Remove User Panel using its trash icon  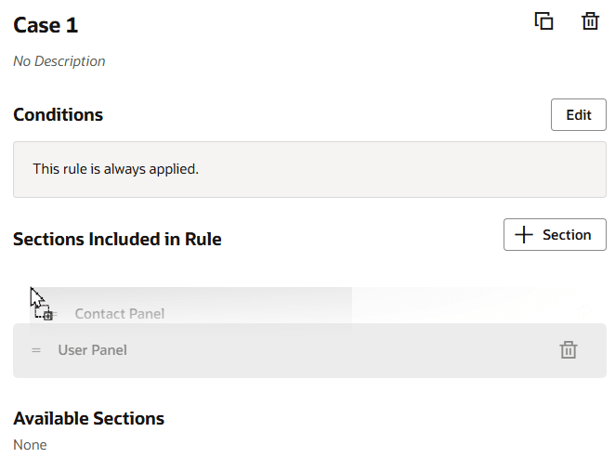coord(569,350)
